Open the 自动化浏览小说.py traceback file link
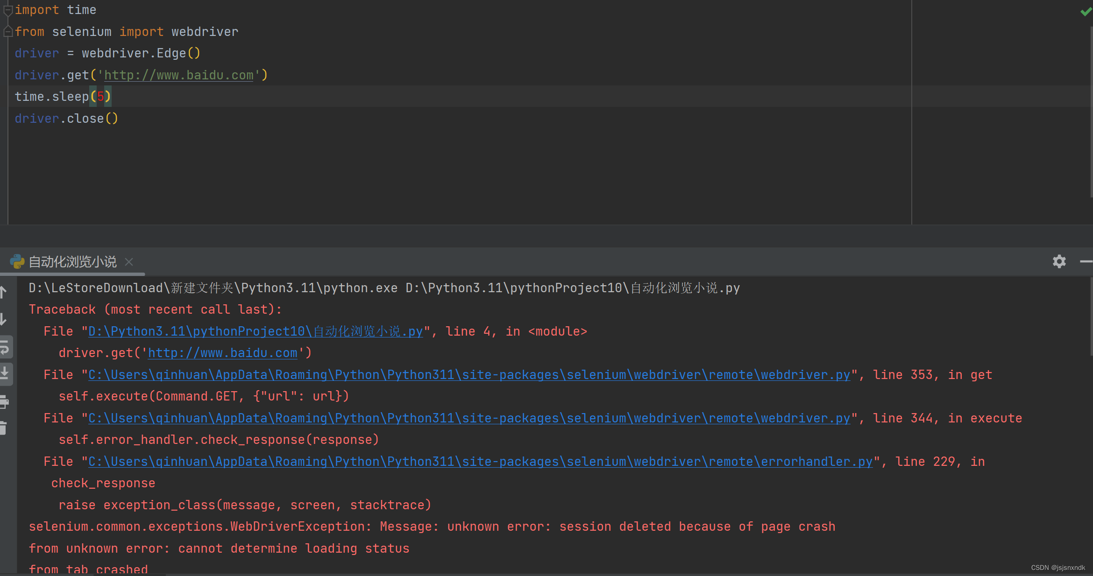This screenshot has width=1093, height=576. 255,331
